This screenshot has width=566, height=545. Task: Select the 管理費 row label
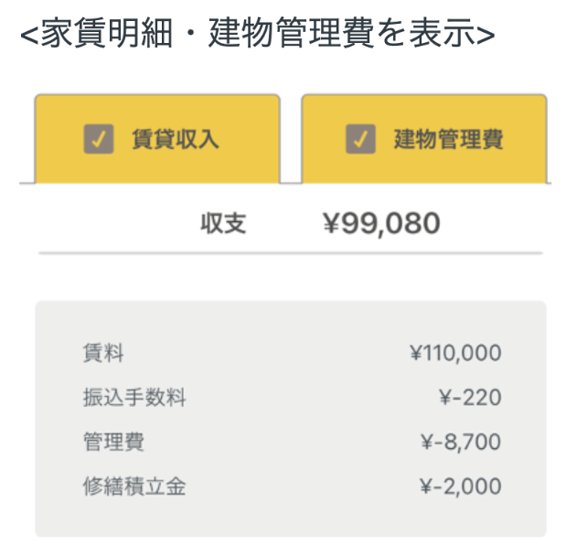click(112, 443)
